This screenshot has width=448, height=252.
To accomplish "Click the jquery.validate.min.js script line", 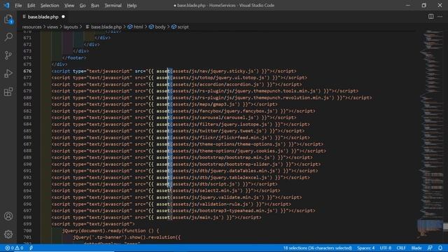I will point(176,197).
